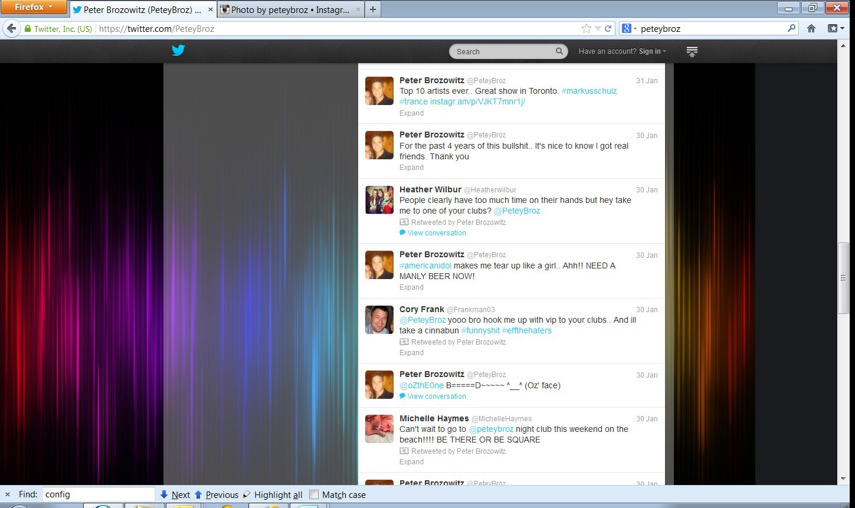855x508 pixels.
Task: Expand the Sign in dropdown
Action: (x=652, y=51)
